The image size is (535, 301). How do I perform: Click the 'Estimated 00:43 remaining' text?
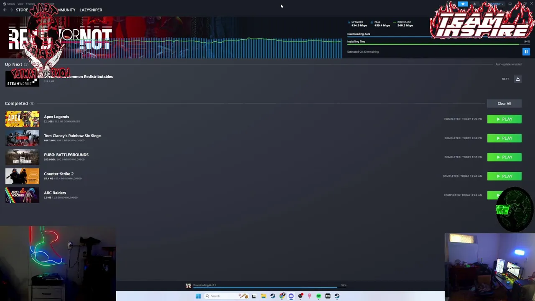pos(363,52)
